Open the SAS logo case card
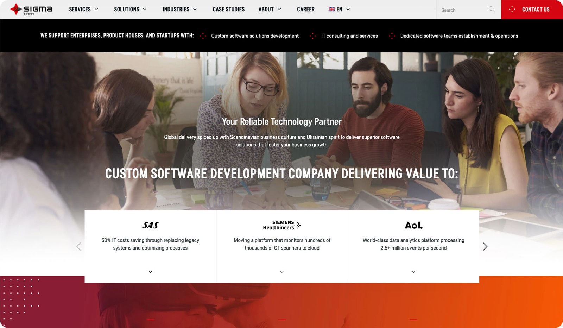Screen dimensions: 563x328 coord(150,225)
